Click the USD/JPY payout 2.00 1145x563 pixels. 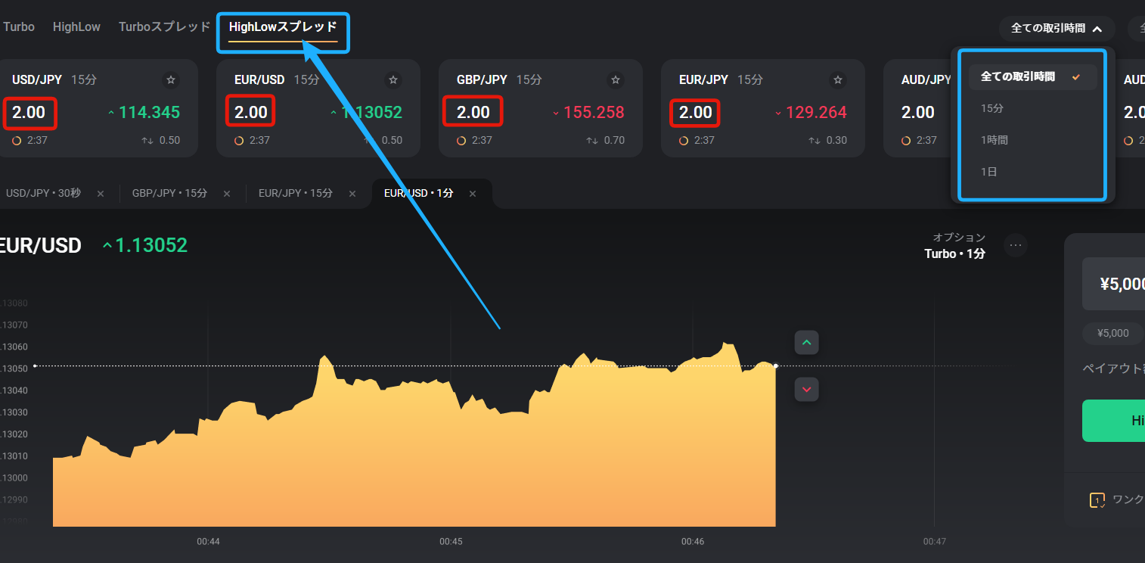[29, 113]
